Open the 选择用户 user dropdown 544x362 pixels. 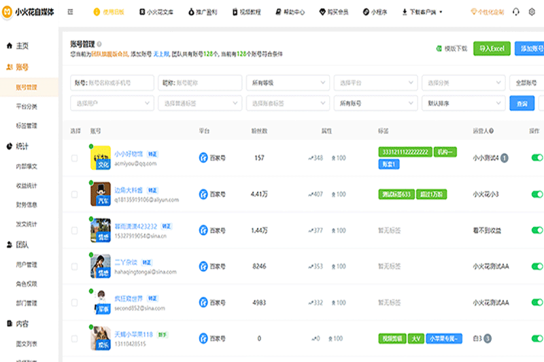pos(112,103)
